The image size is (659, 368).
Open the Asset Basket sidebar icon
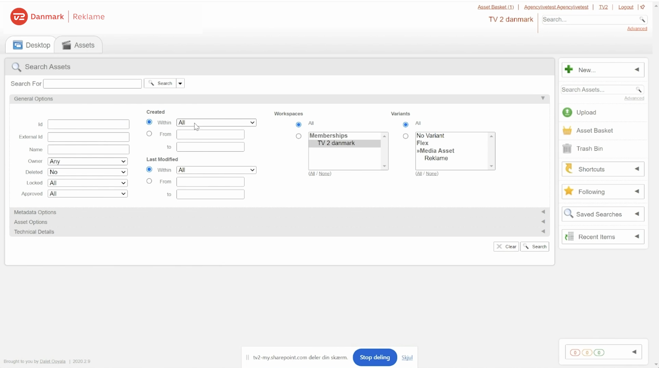(x=567, y=131)
